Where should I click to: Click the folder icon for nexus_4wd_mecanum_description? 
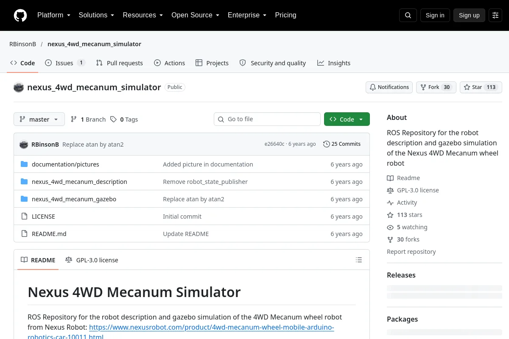[24, 182]
